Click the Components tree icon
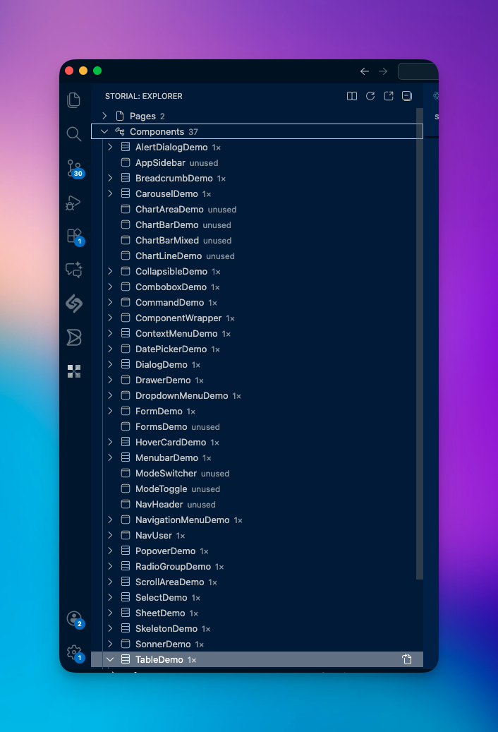This screenshot has height=732, width=498. [x=120, y=132]
